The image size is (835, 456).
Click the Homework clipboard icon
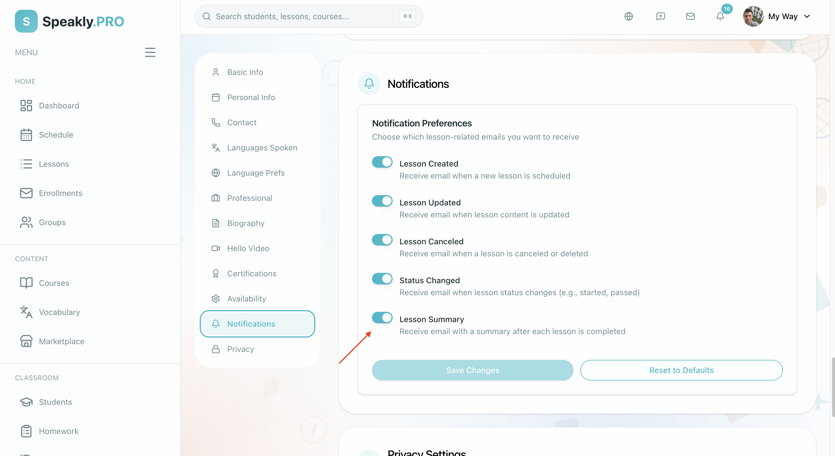click(x=26, y=431)
